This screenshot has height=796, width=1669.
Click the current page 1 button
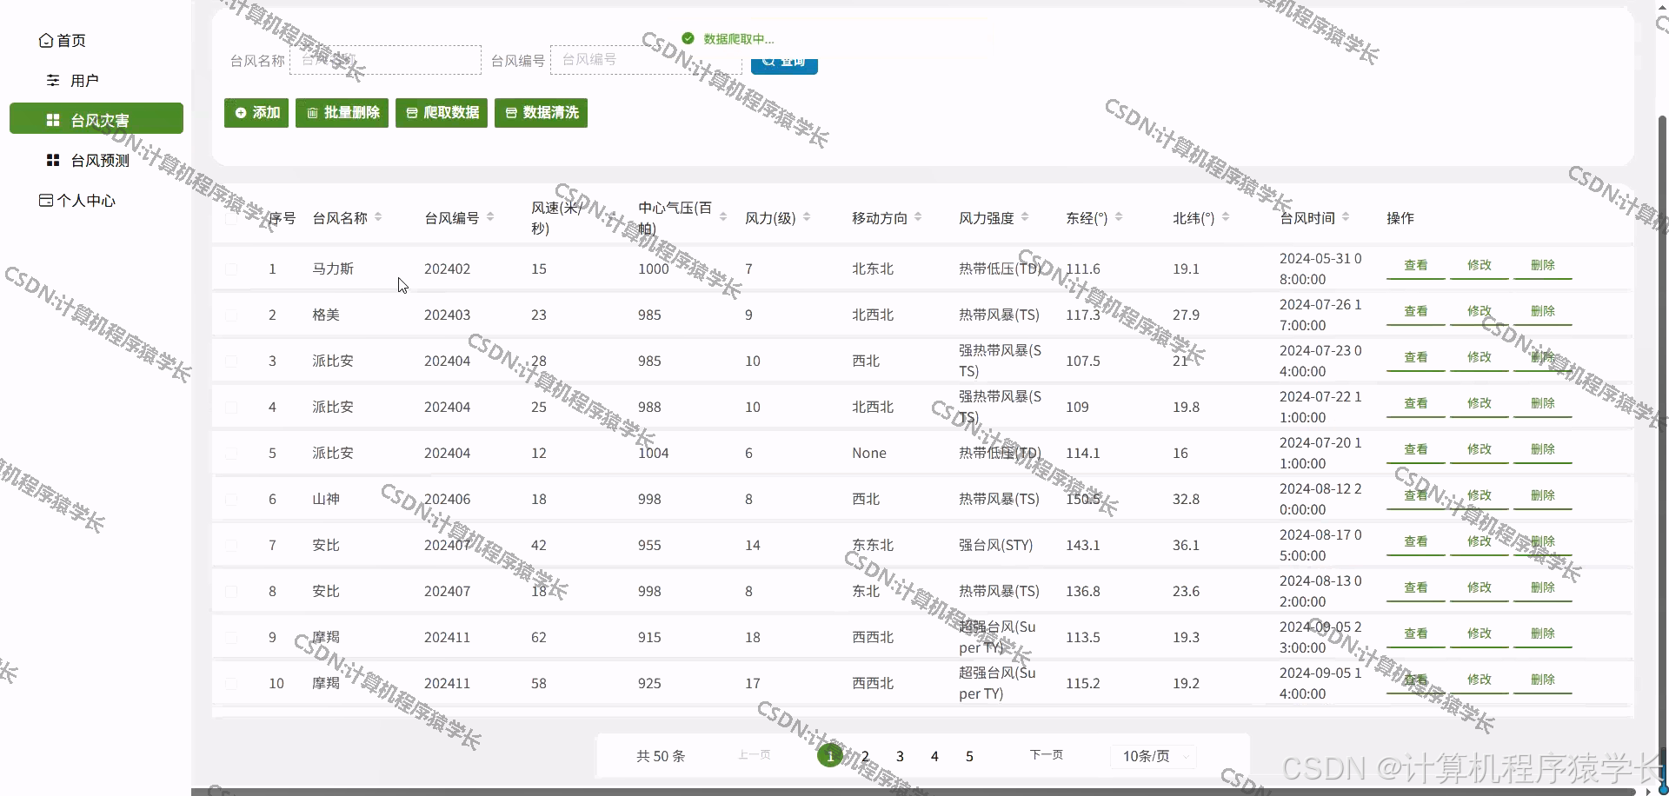[x=830, y=756]
